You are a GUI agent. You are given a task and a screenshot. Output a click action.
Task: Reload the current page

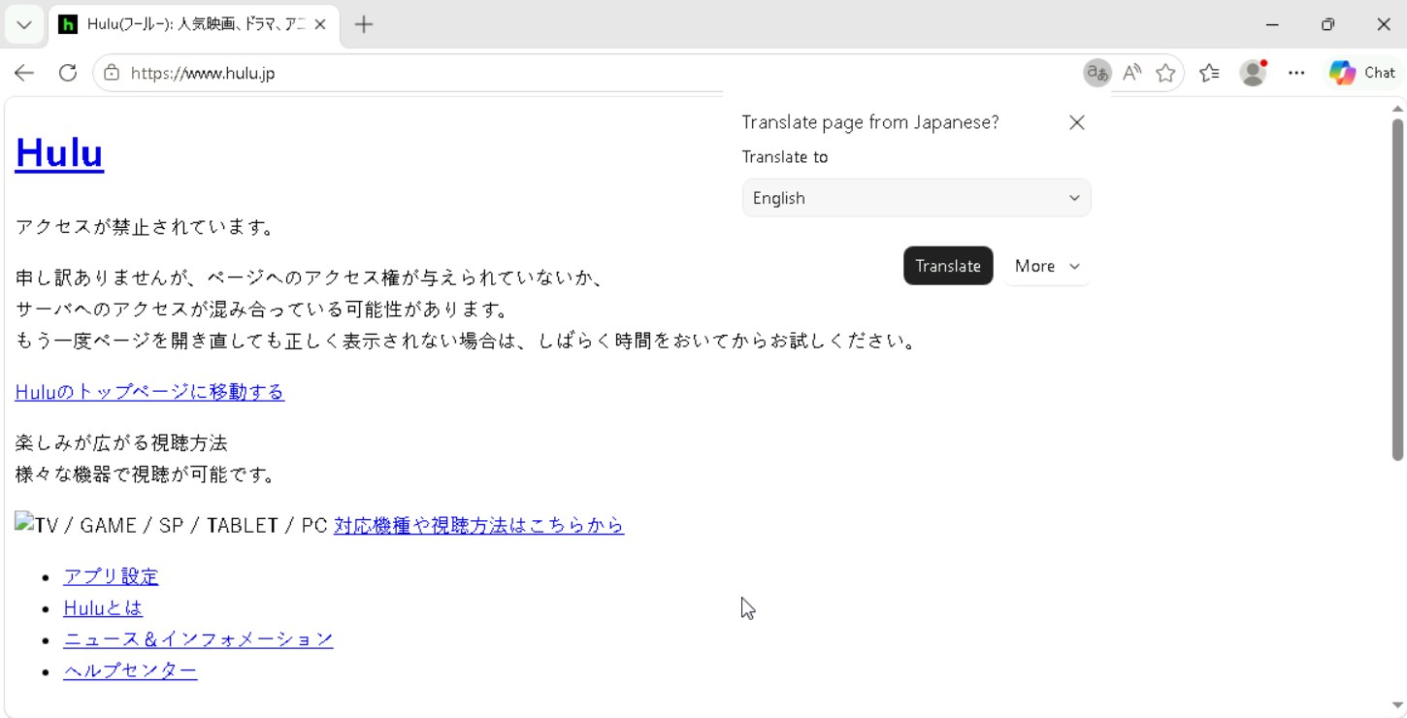68,73
